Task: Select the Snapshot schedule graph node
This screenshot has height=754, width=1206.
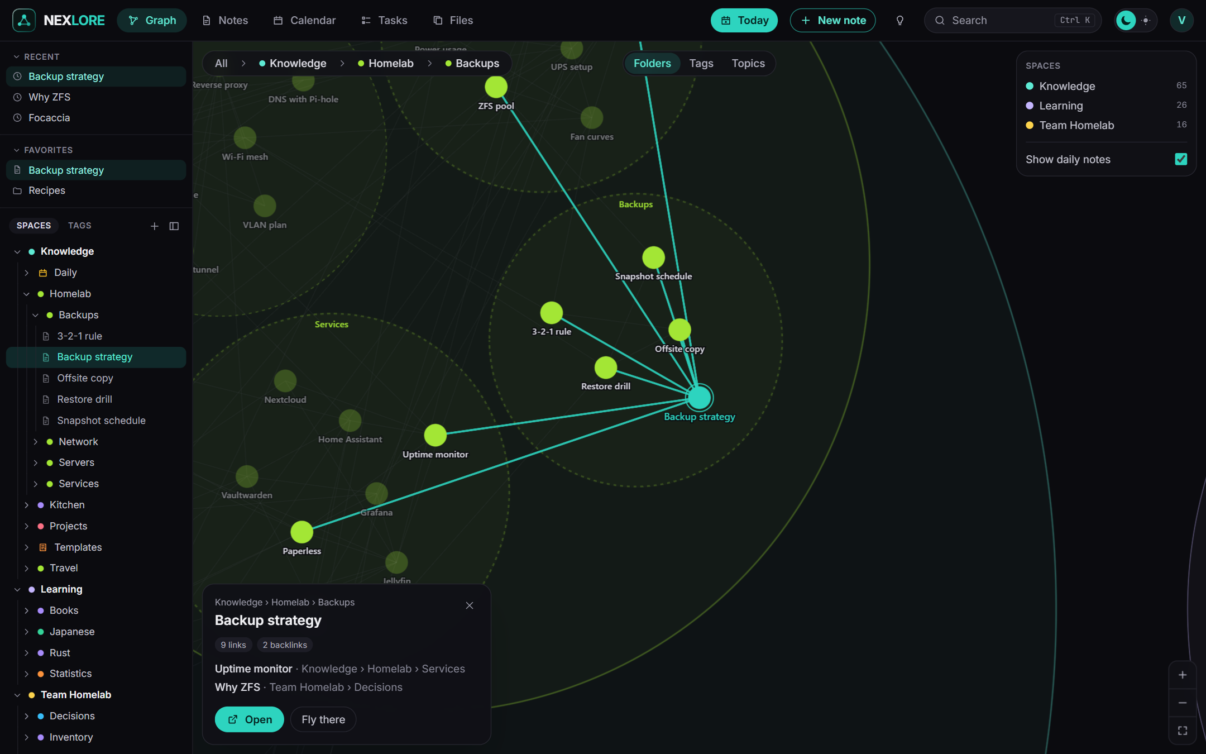Action: [x=653, y=257]
